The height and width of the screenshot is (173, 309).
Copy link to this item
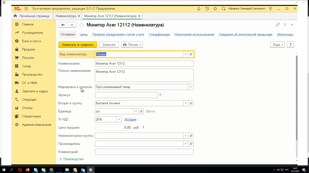(278, 25)
